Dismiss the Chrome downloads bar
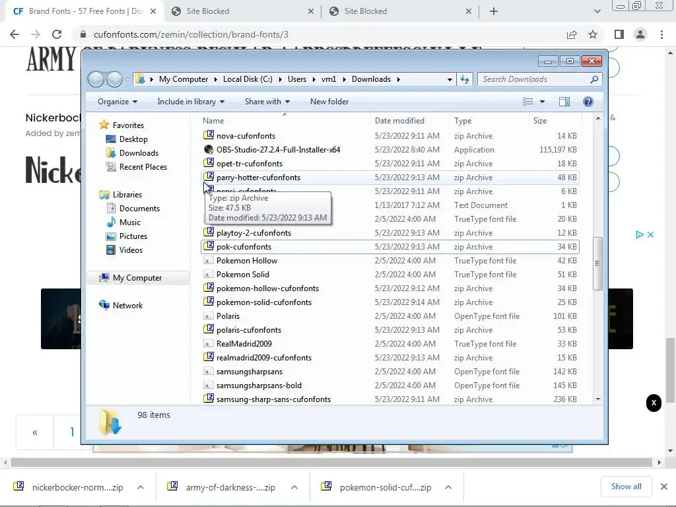Viewport: 676px width, 507px height. [664, 487]
